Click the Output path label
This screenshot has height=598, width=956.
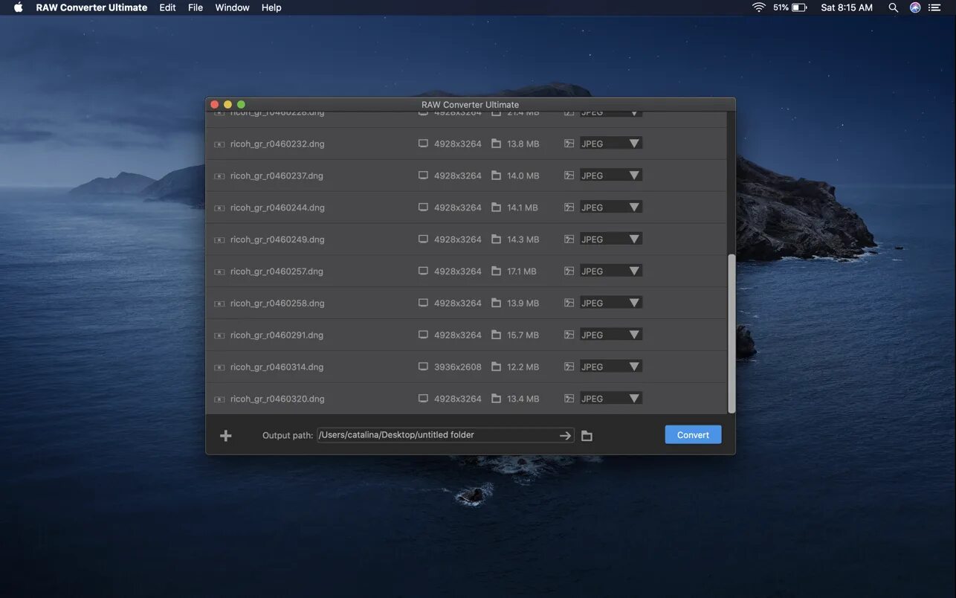point(288,436)
